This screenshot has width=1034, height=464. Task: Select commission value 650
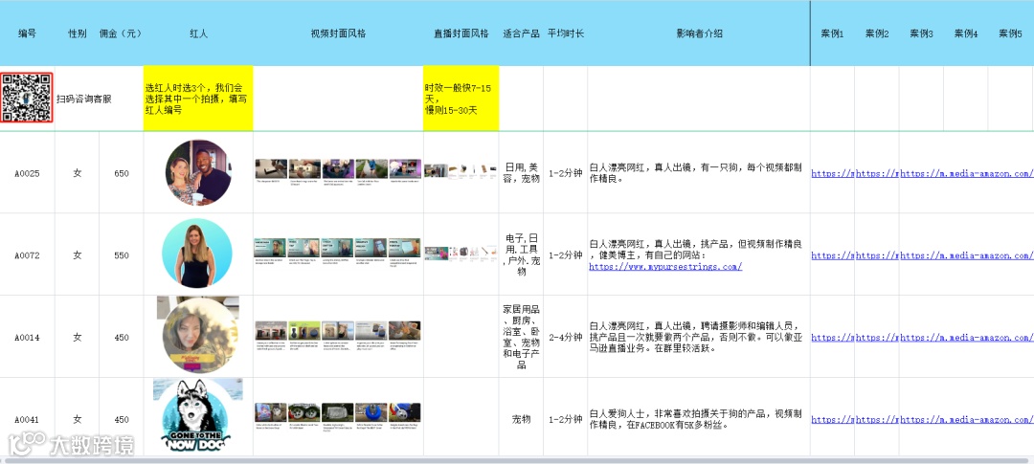pos(122,174)
